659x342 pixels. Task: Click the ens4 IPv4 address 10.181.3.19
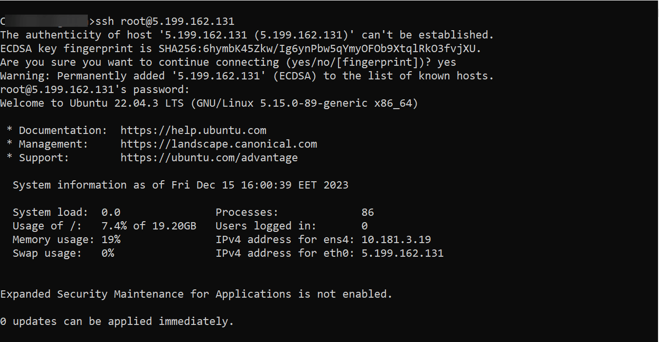[396, 240]
